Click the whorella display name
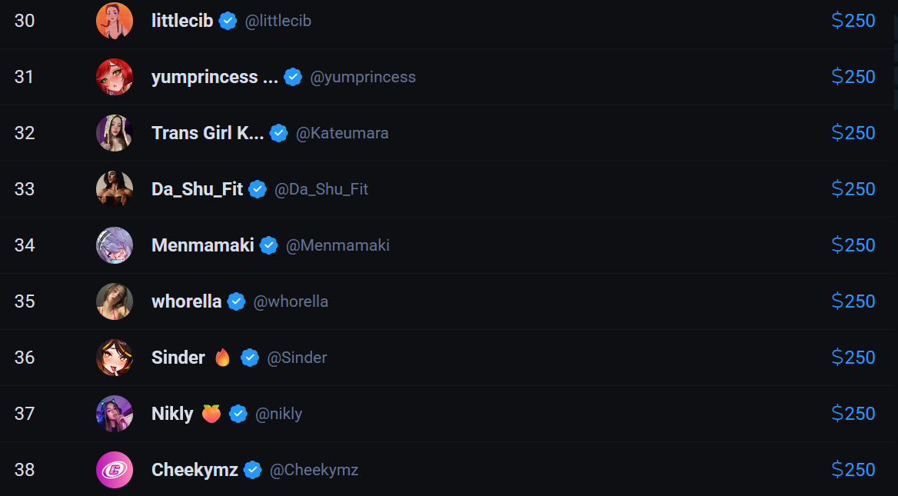Viewport: 898px width, 496px height. pos(186,301)
